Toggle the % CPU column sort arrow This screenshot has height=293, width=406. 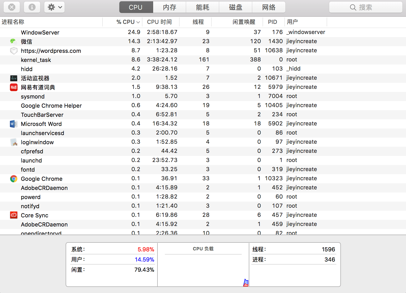(x=138, y=22)
